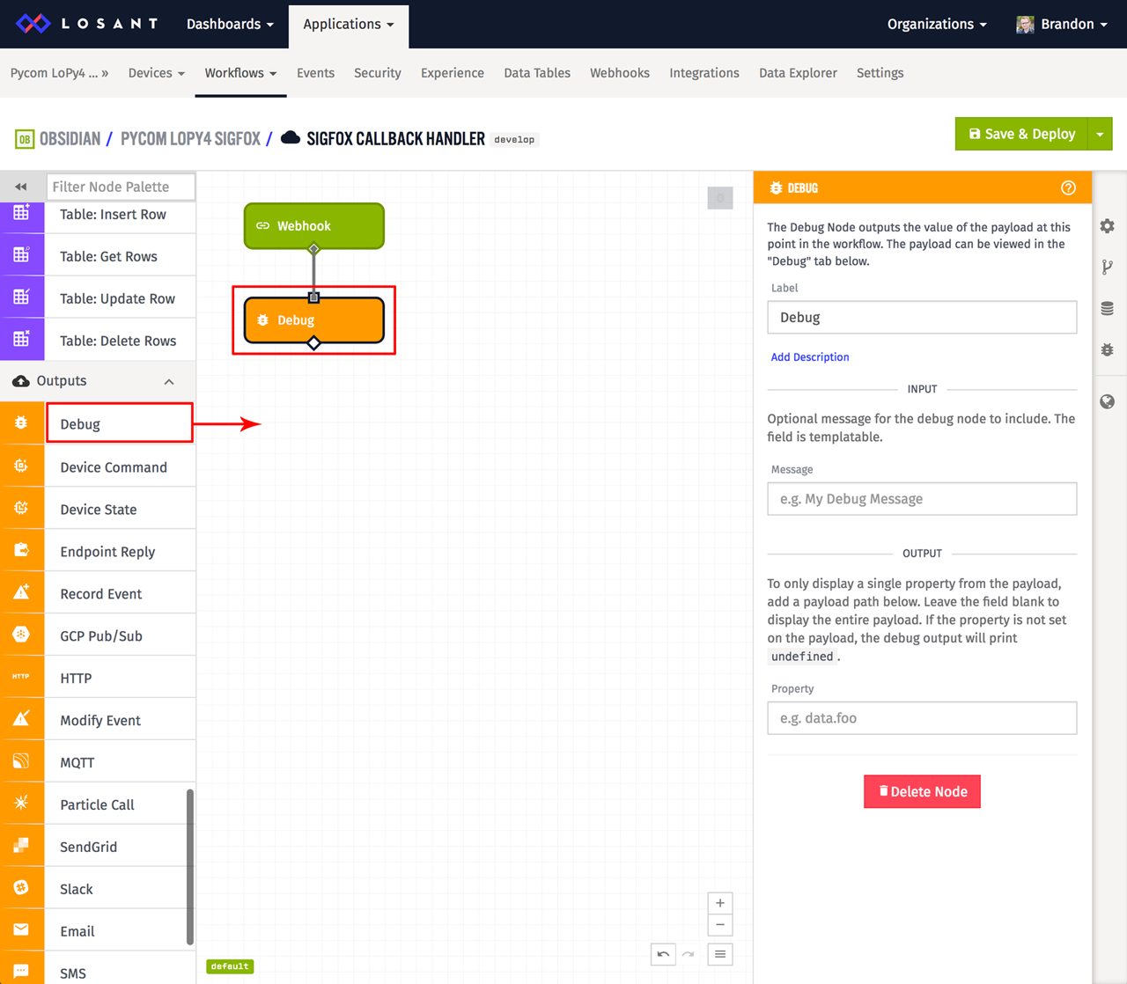Undo the last canvas change
The width and height of the screenshot is (1127, 984).
pyautogui.click(x=663, y=954)
